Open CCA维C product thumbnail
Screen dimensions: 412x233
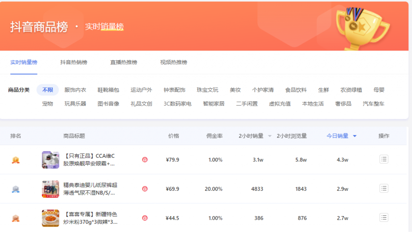[50, 160]
